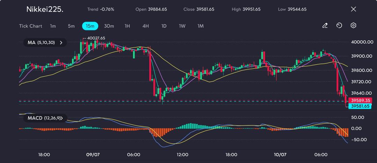
Task: Switch to Tick Chart view
Action: (x=31, y=26)
